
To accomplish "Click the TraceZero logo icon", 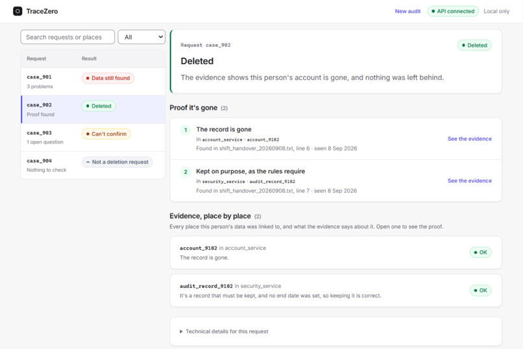I will (x=18, y=11).
